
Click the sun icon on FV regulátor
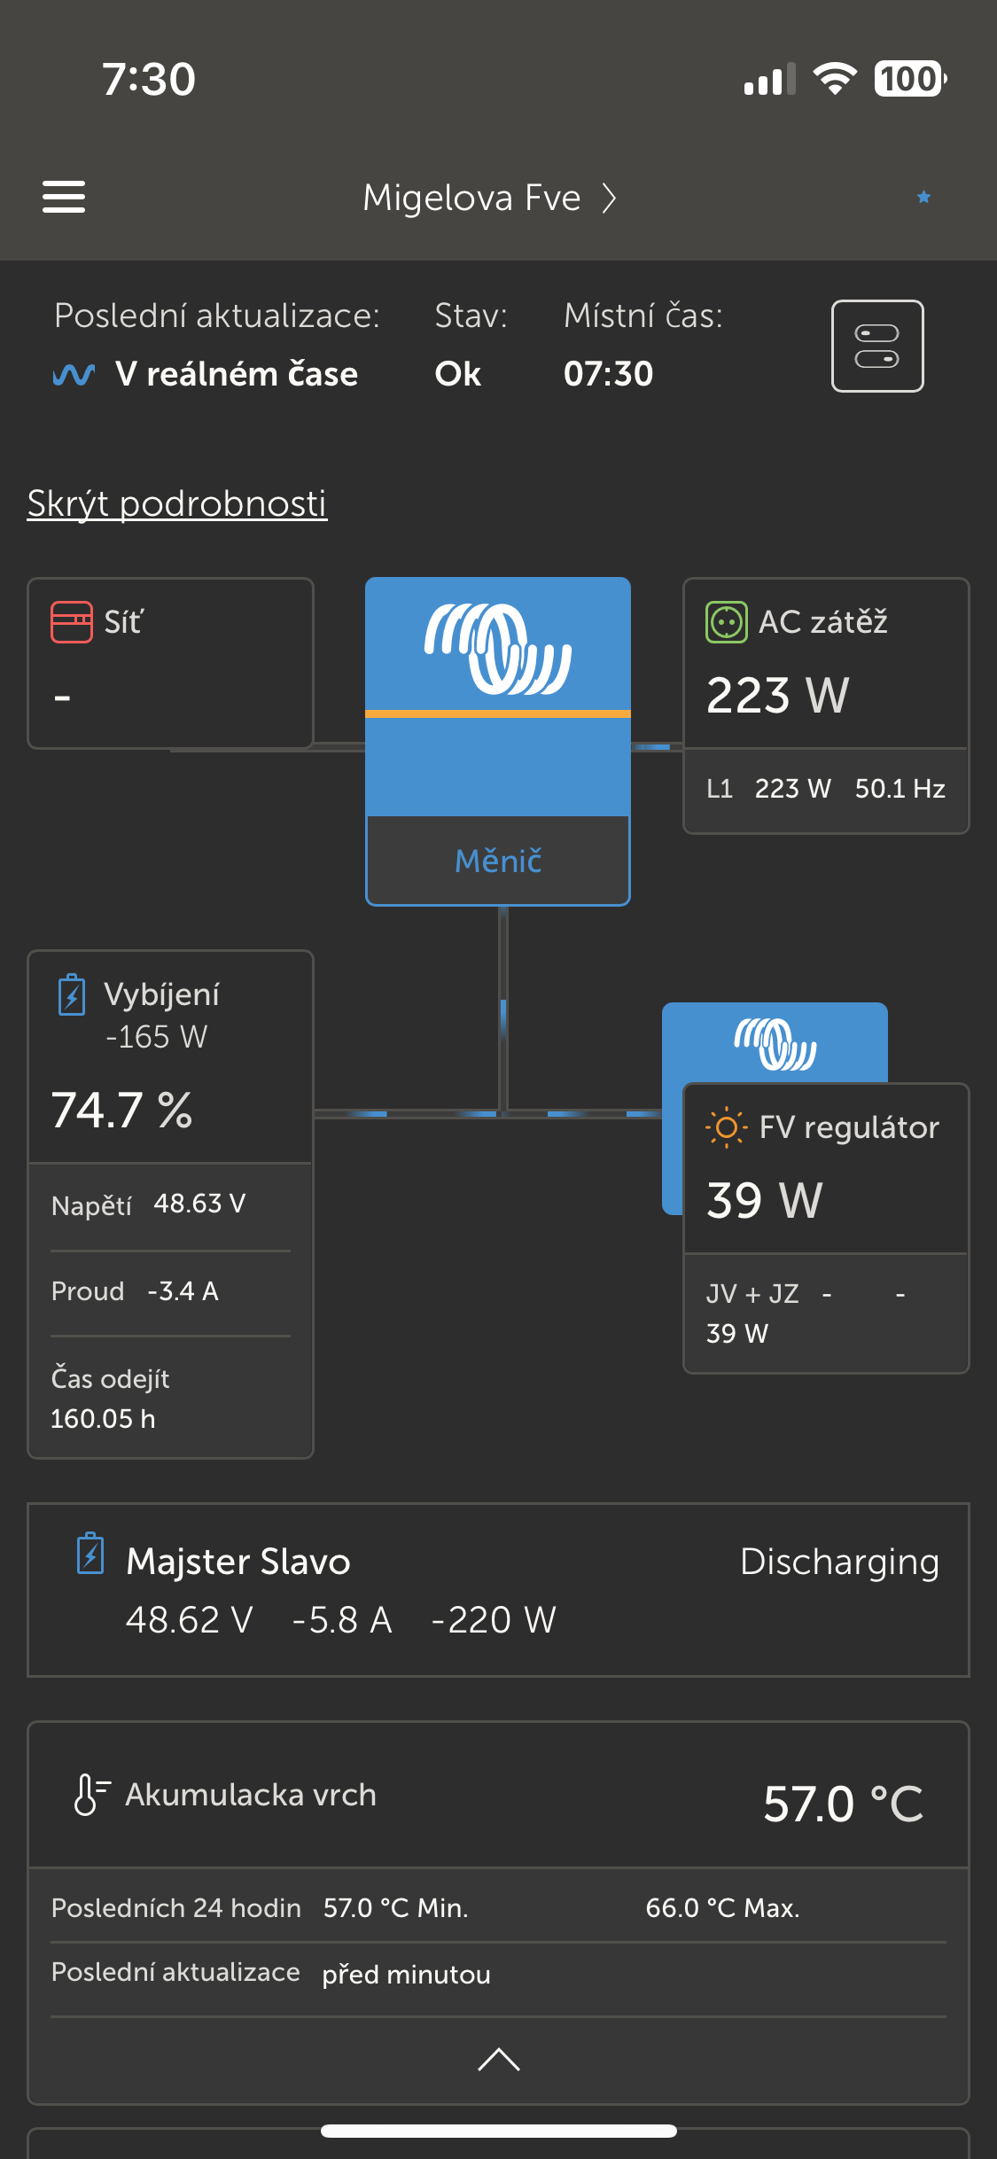(x=726, y=1127)
